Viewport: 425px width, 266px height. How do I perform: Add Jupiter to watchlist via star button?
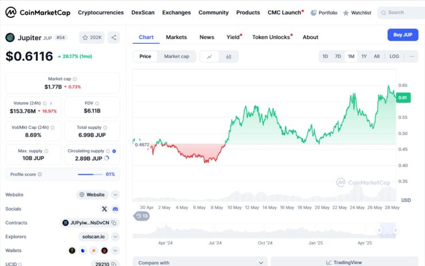coord(92,37)
